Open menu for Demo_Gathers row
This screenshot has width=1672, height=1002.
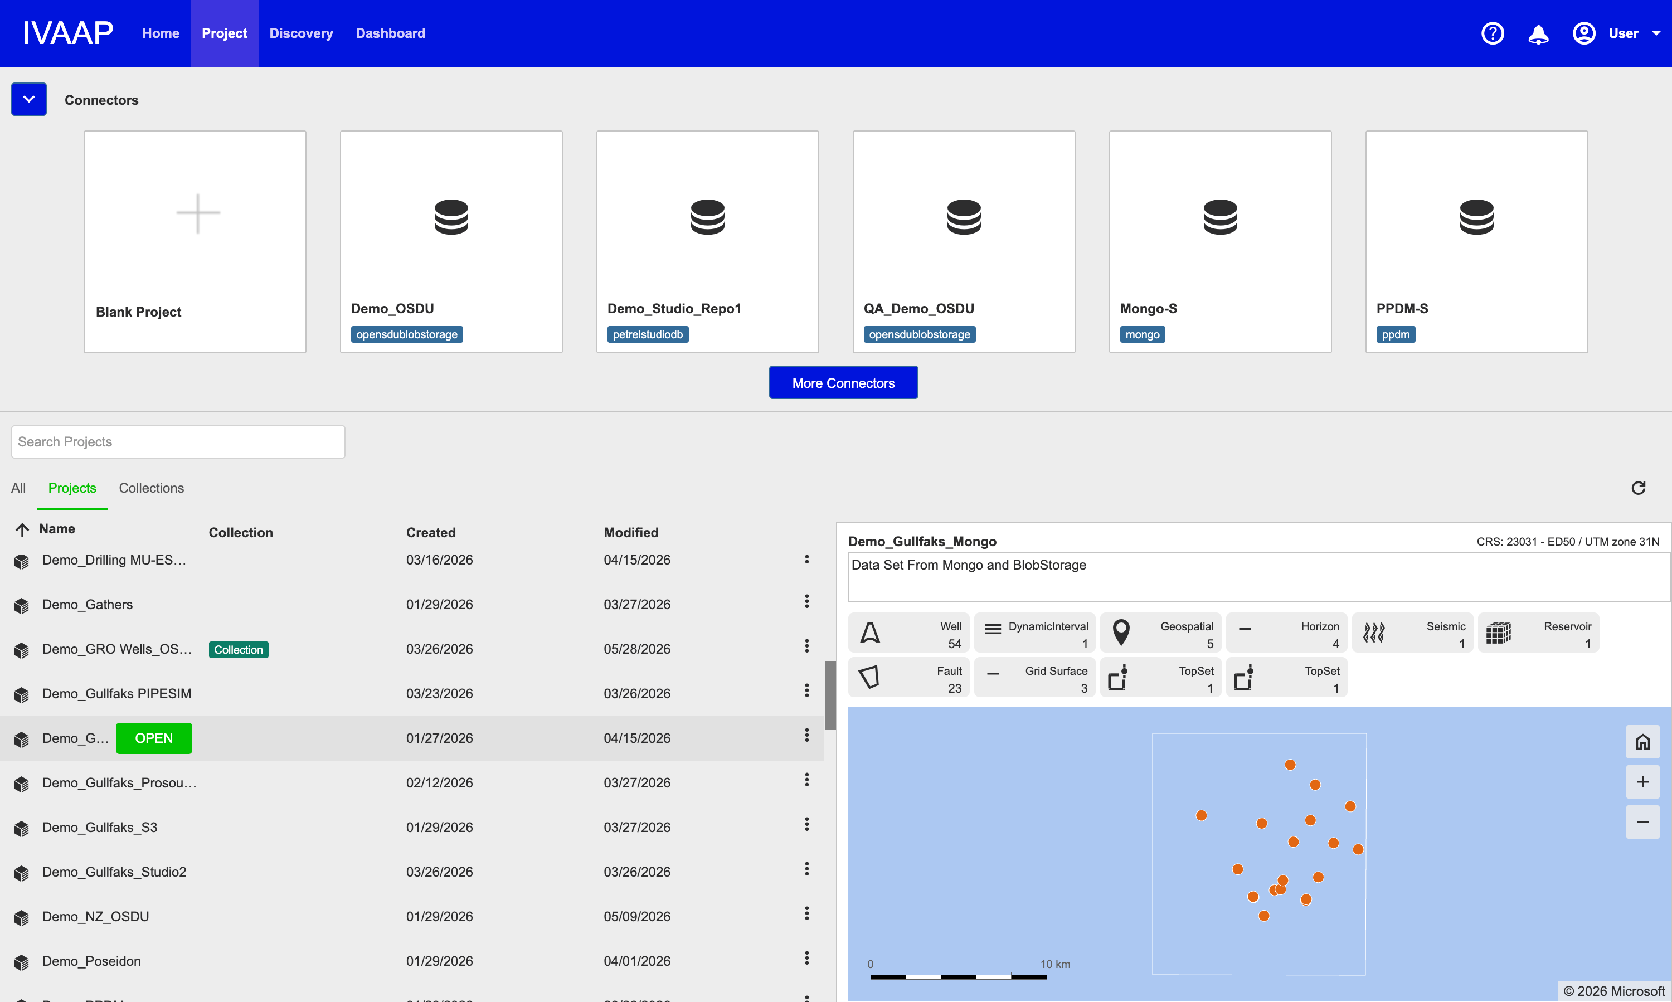(806, 601)
